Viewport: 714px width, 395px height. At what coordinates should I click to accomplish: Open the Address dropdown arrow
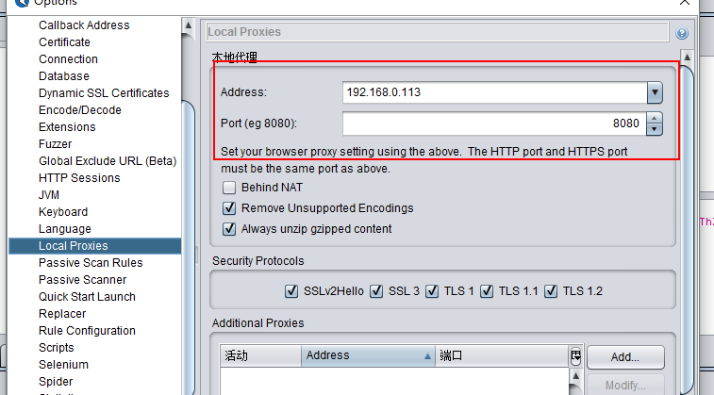655,92
